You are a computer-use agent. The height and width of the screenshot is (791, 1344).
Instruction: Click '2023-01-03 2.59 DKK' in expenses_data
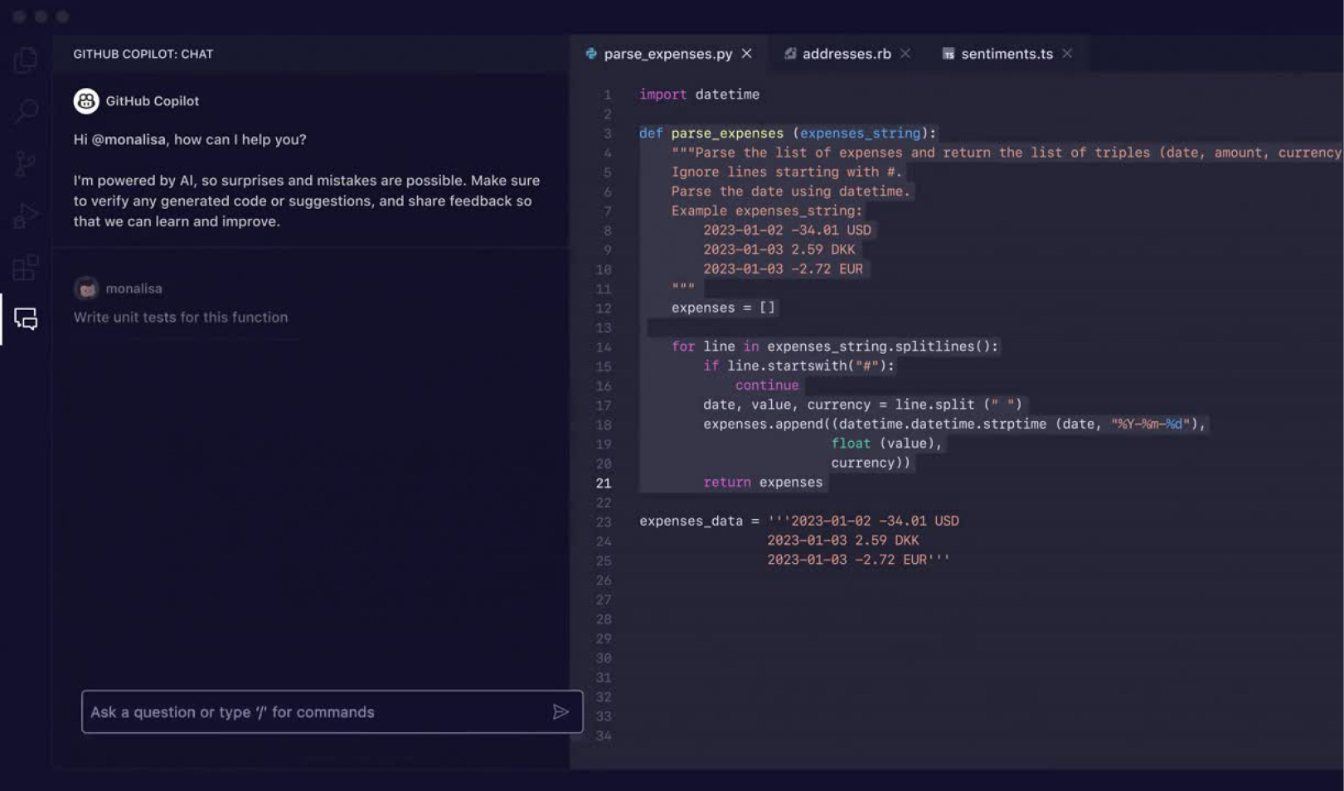[x=843, y=541]
